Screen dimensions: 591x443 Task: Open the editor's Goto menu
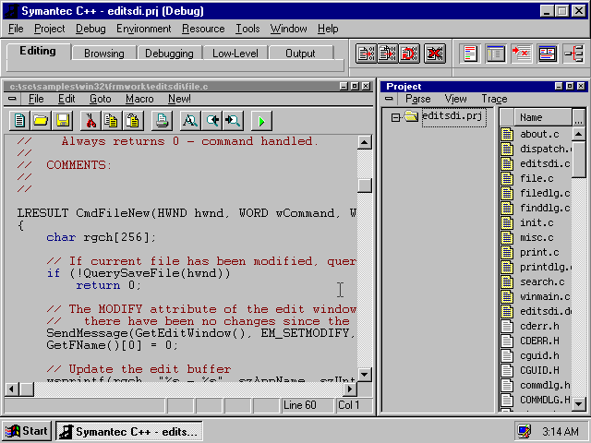tap(101, 99)
